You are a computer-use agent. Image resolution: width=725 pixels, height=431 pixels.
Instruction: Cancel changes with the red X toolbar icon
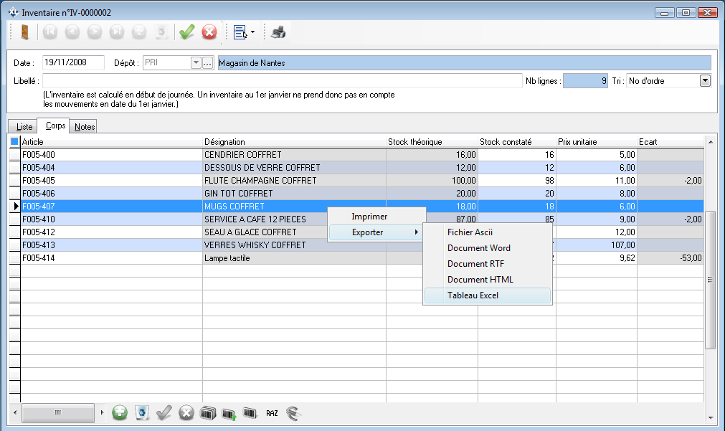[x=207, y=31]
